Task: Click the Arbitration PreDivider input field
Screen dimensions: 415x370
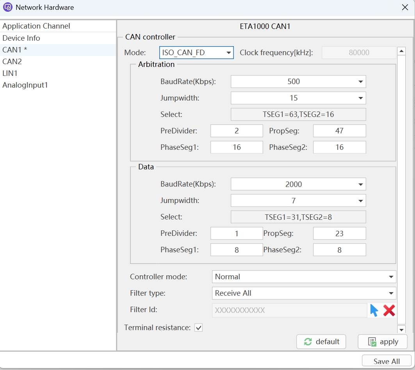Action: coord(237,131)
